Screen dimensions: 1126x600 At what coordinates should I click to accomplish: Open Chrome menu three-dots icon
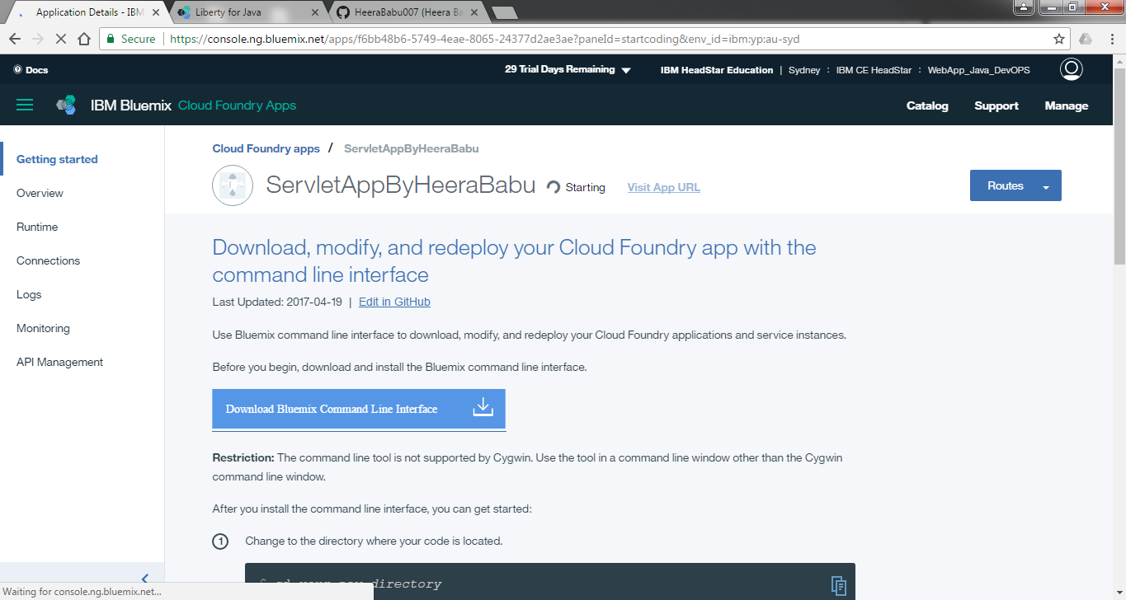pyautogui.click(x=1110, y=39)
